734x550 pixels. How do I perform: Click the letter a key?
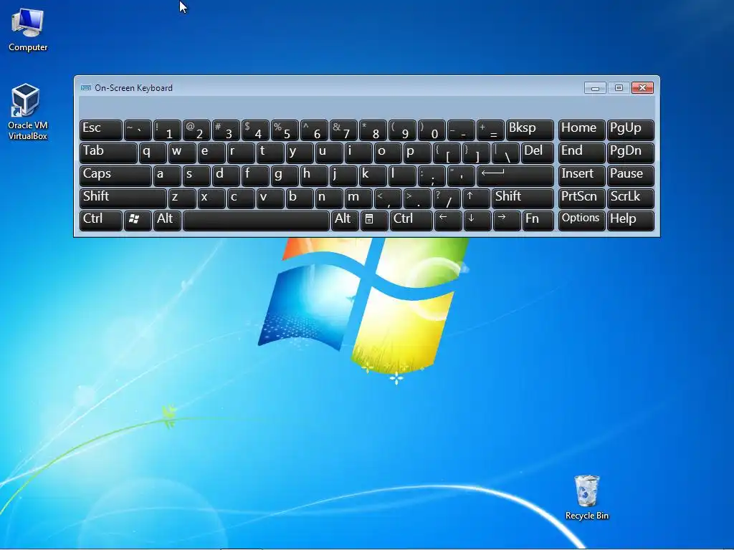click(x=167, y=175)
